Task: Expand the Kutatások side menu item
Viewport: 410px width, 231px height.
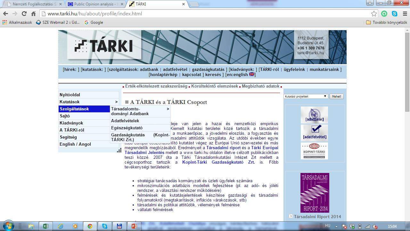Action: (x=88, y=102)
